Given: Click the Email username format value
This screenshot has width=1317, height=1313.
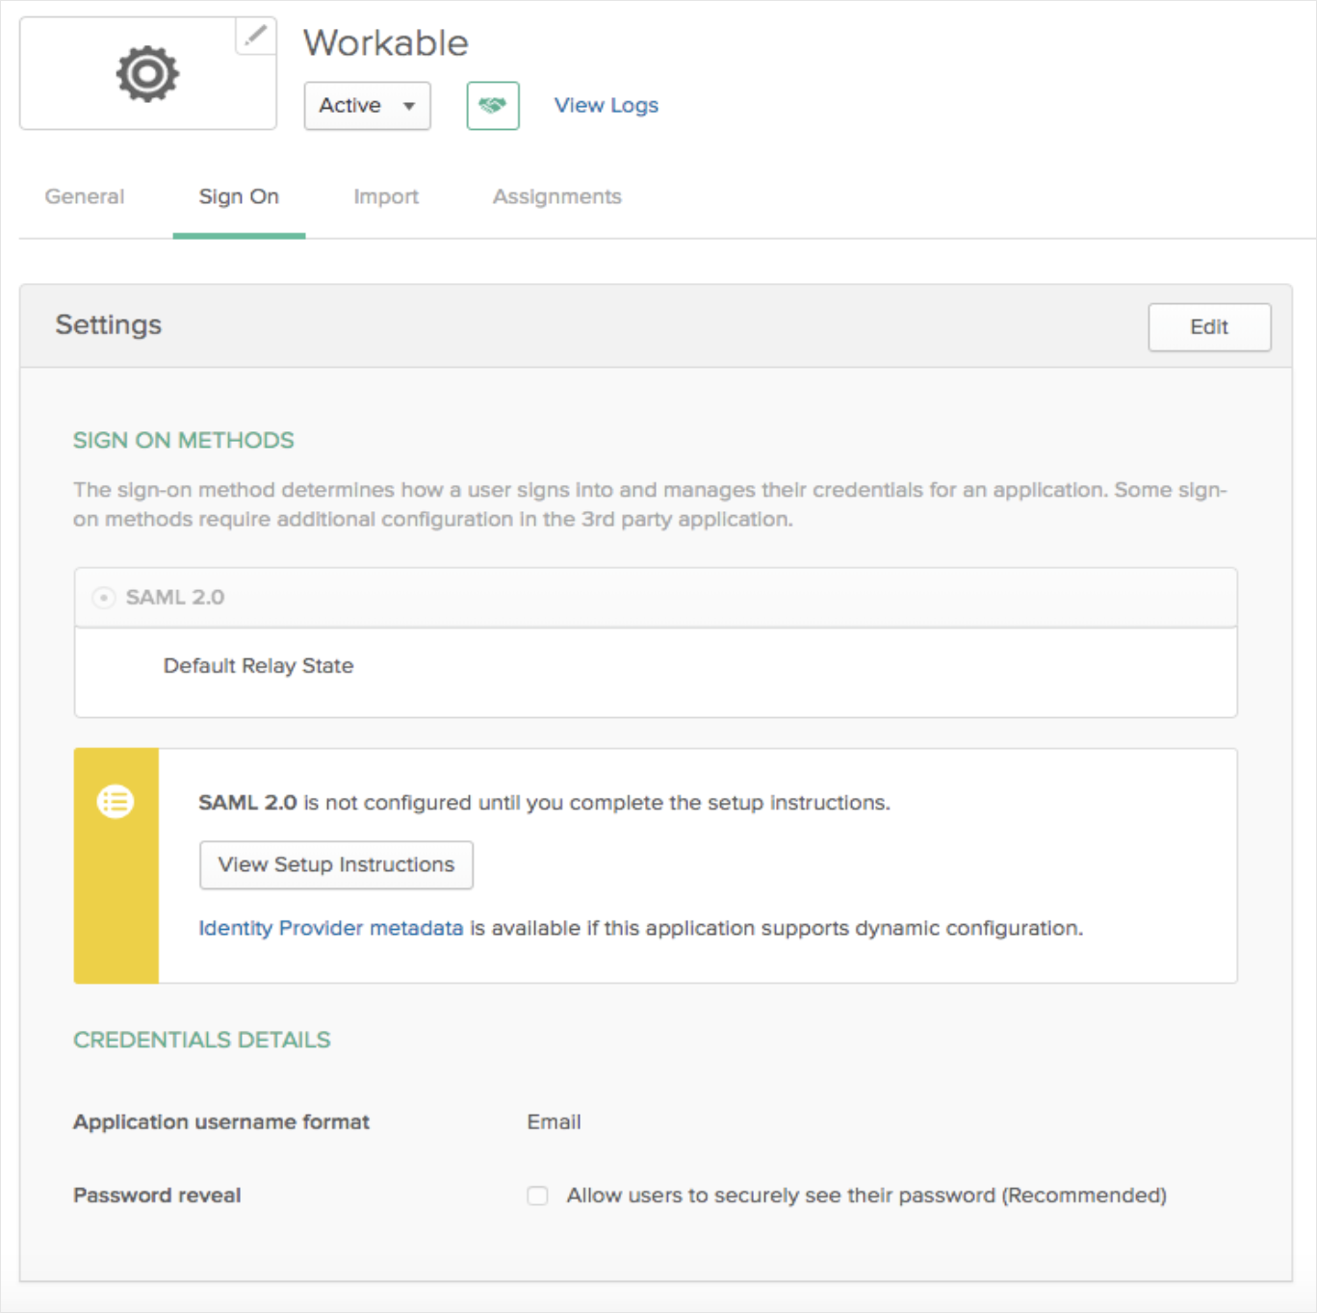Looking at the screenshot, I should [x=554, y=1122].
